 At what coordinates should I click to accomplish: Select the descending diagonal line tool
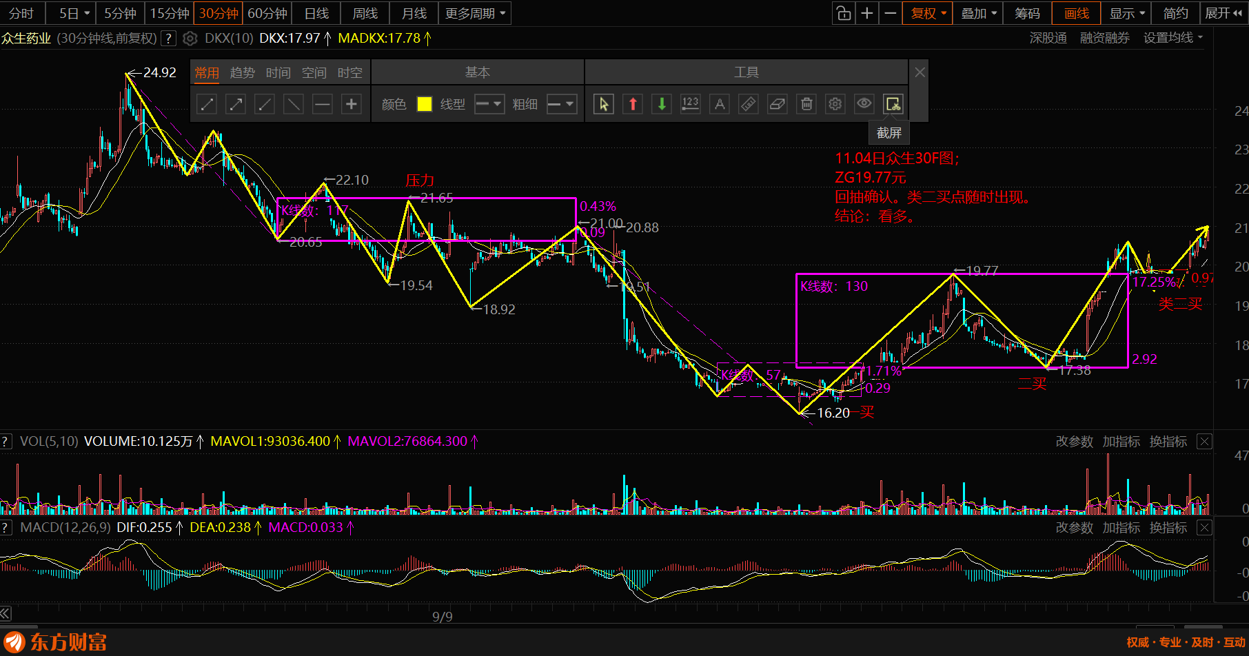[x=294, y=104]
